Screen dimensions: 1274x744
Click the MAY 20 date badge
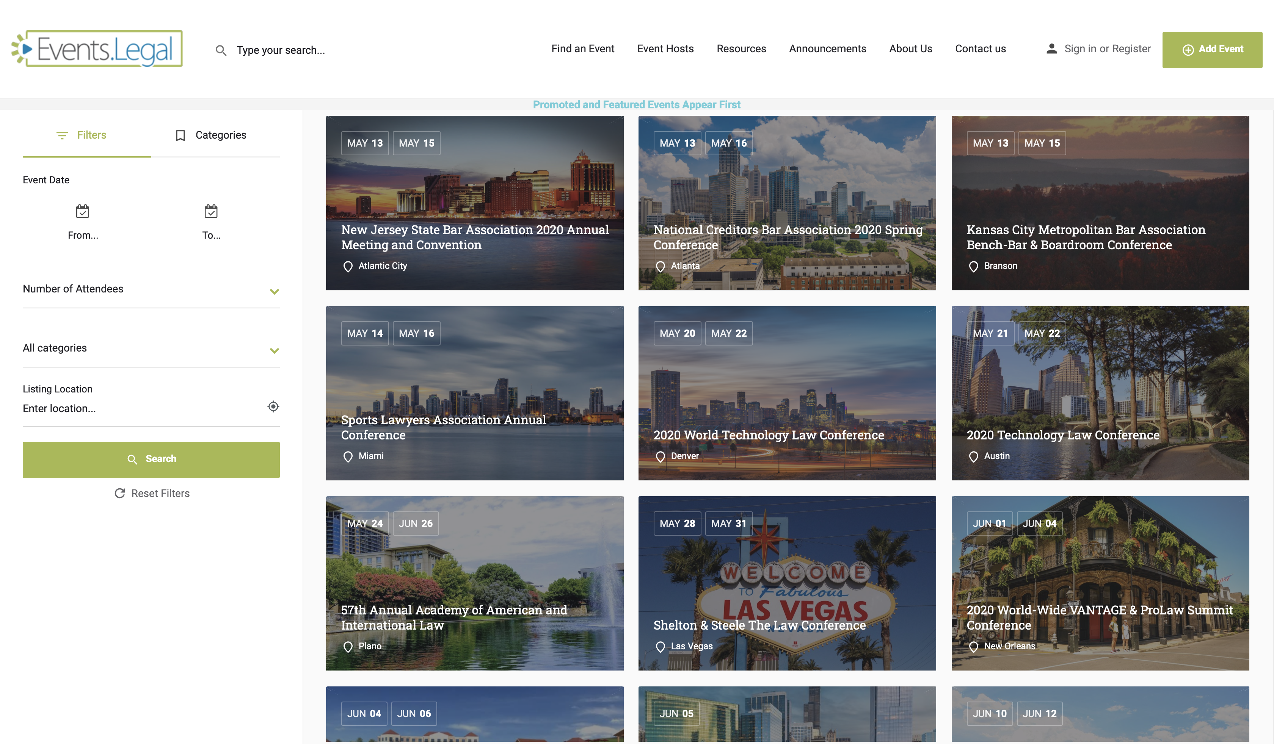coord(677,333)
